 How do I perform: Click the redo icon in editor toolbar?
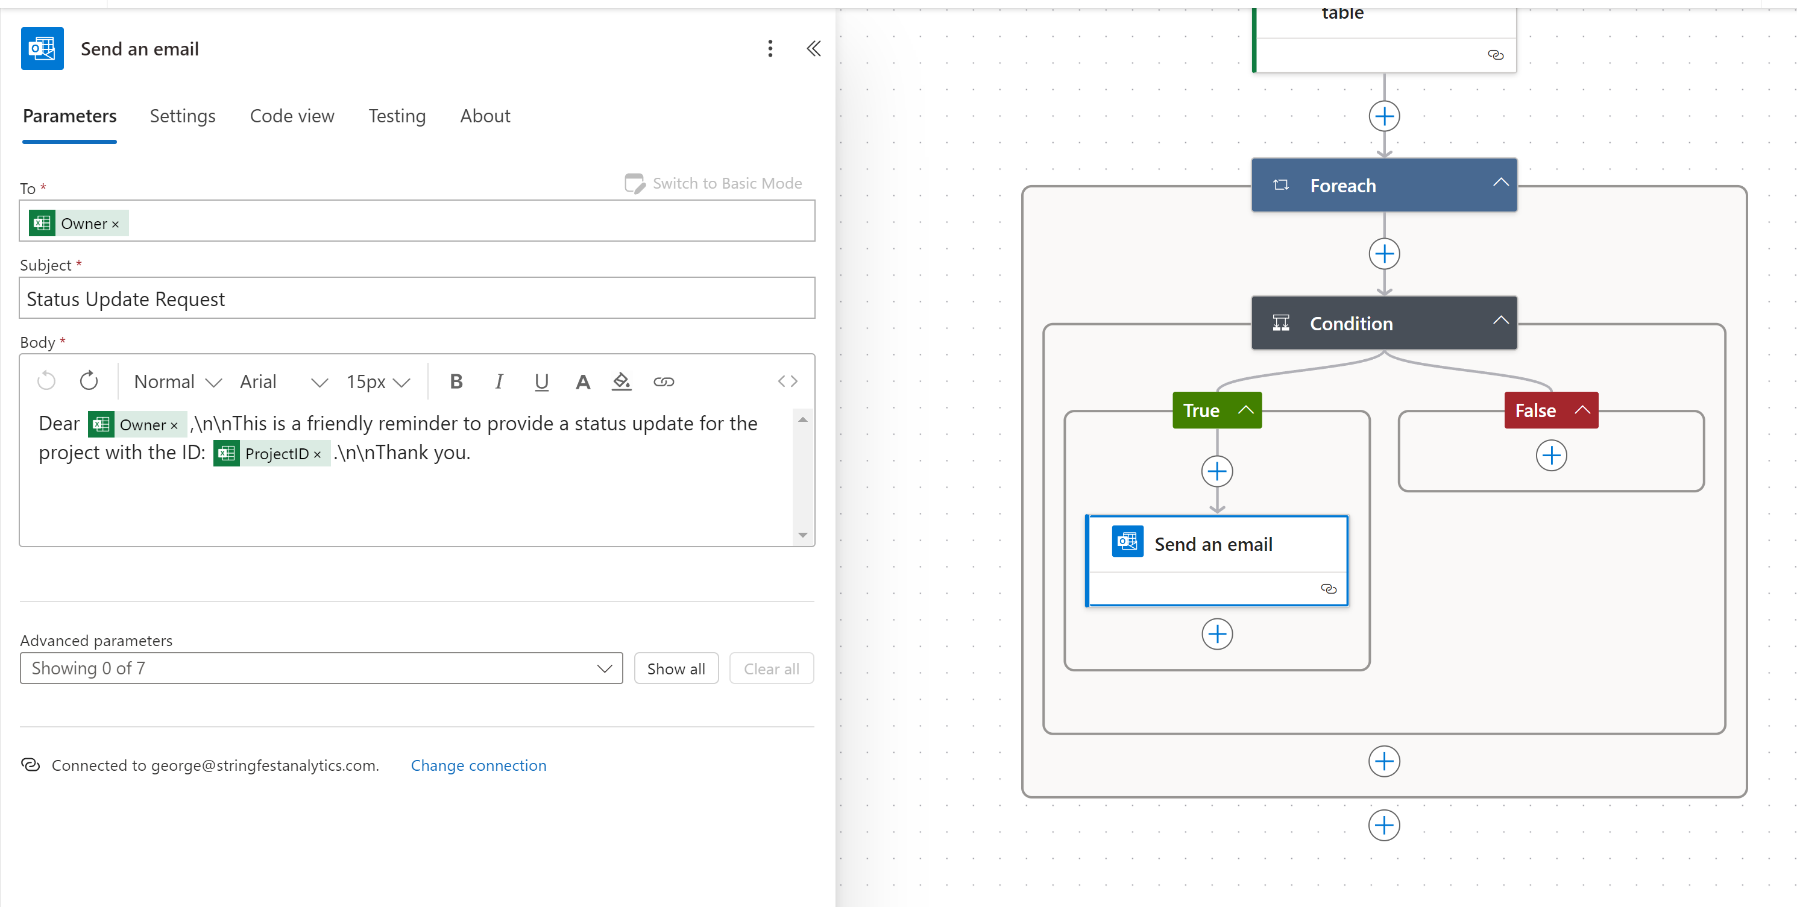coord(89,381)
